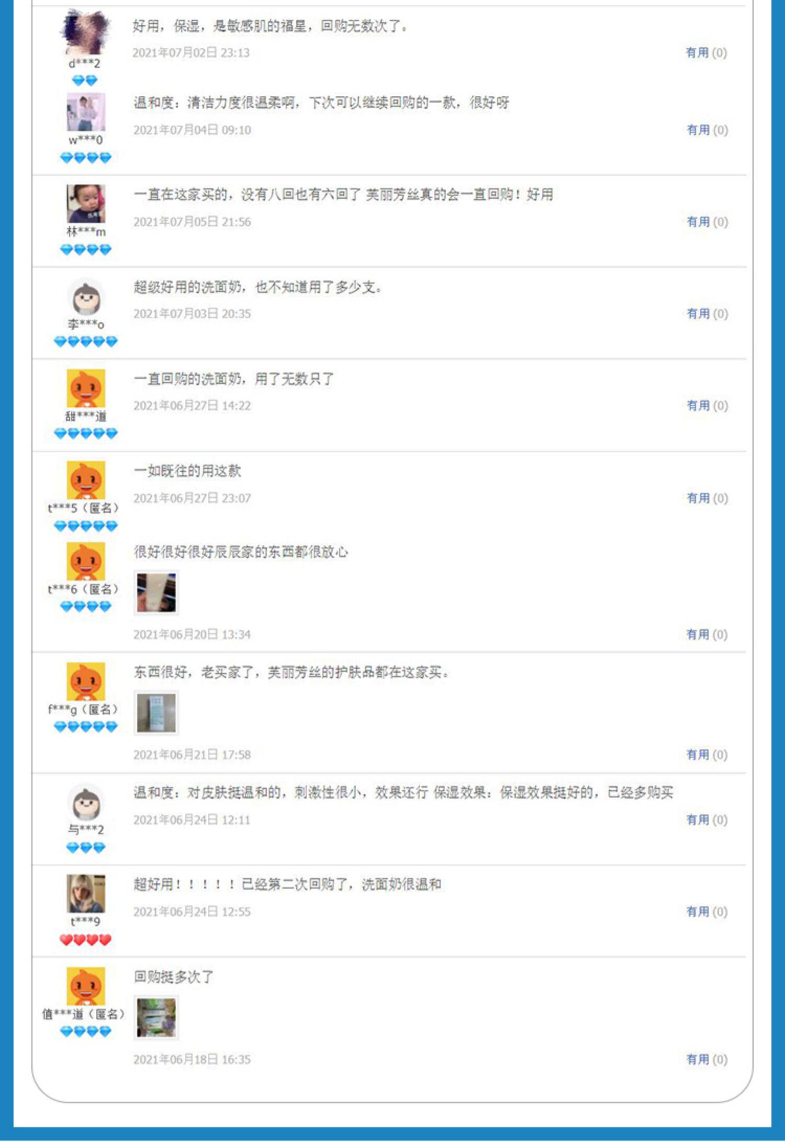Click baby photo avatar of 林***m
Viewport: 785px width, 1142px height.
click(86, 204)
